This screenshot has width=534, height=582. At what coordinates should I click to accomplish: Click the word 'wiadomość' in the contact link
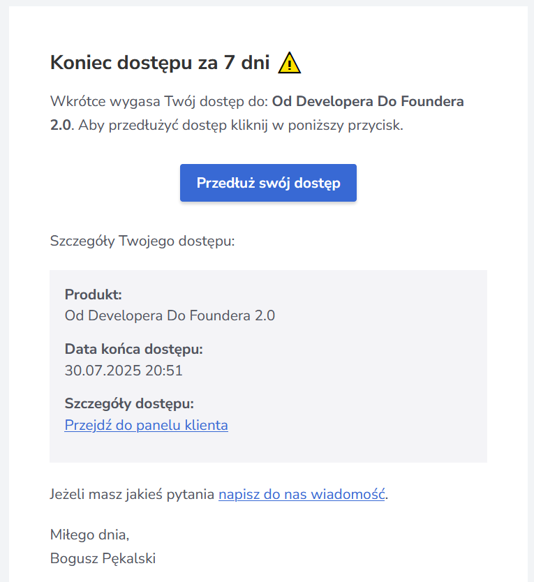tap(355, 495)
